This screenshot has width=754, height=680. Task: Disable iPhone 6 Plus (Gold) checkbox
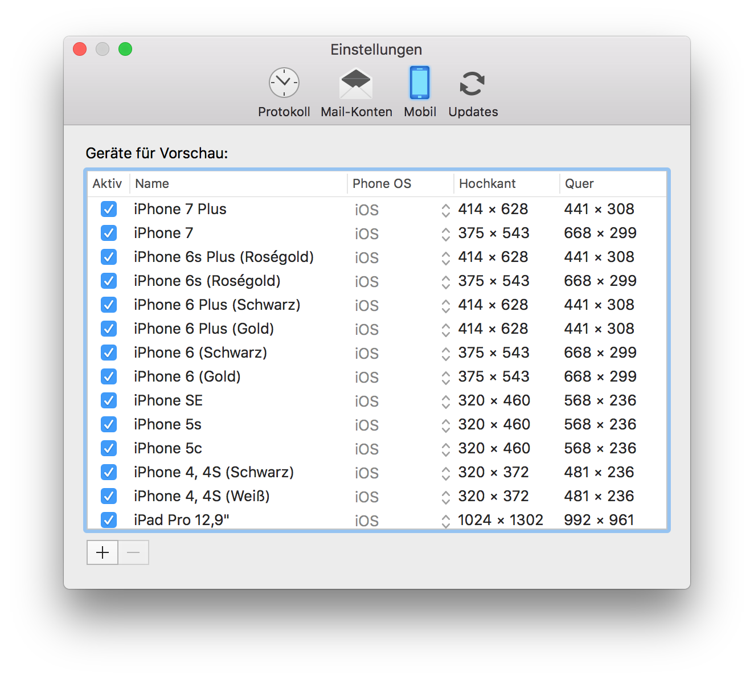pos(109,329)
